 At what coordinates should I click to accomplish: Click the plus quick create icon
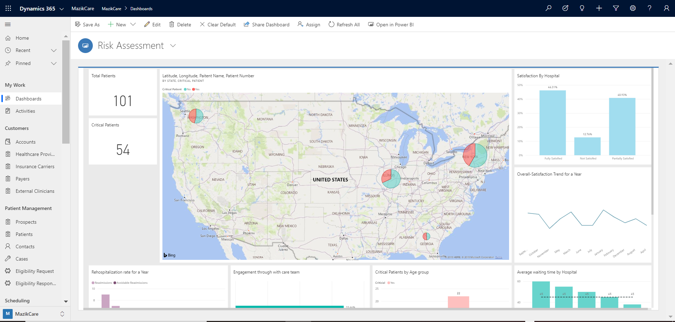coord(599,8)
